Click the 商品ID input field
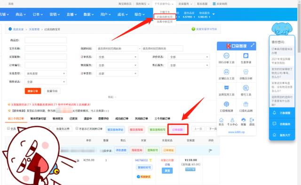The height and width of the screenshot is (185, 301). click(x=46, y=40)
